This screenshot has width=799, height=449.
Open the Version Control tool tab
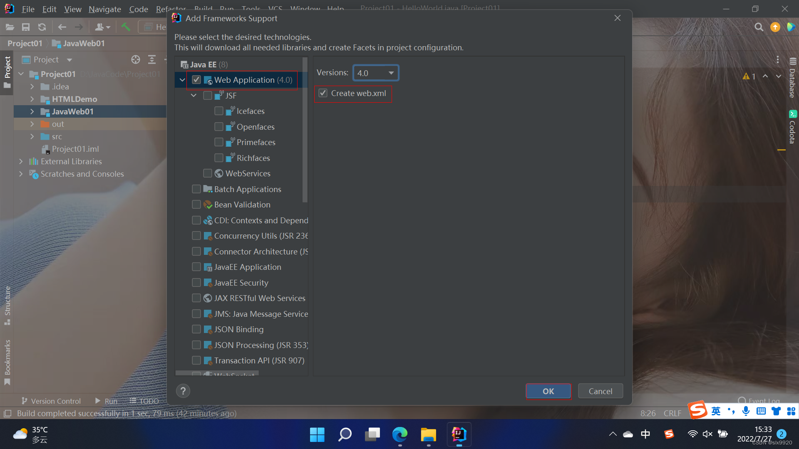pyautogui.click(x=51, y=401)
